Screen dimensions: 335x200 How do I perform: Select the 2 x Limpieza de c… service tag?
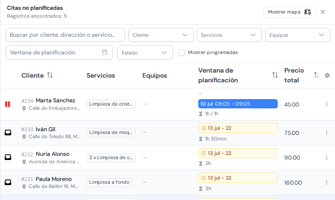tap(111, 158)
